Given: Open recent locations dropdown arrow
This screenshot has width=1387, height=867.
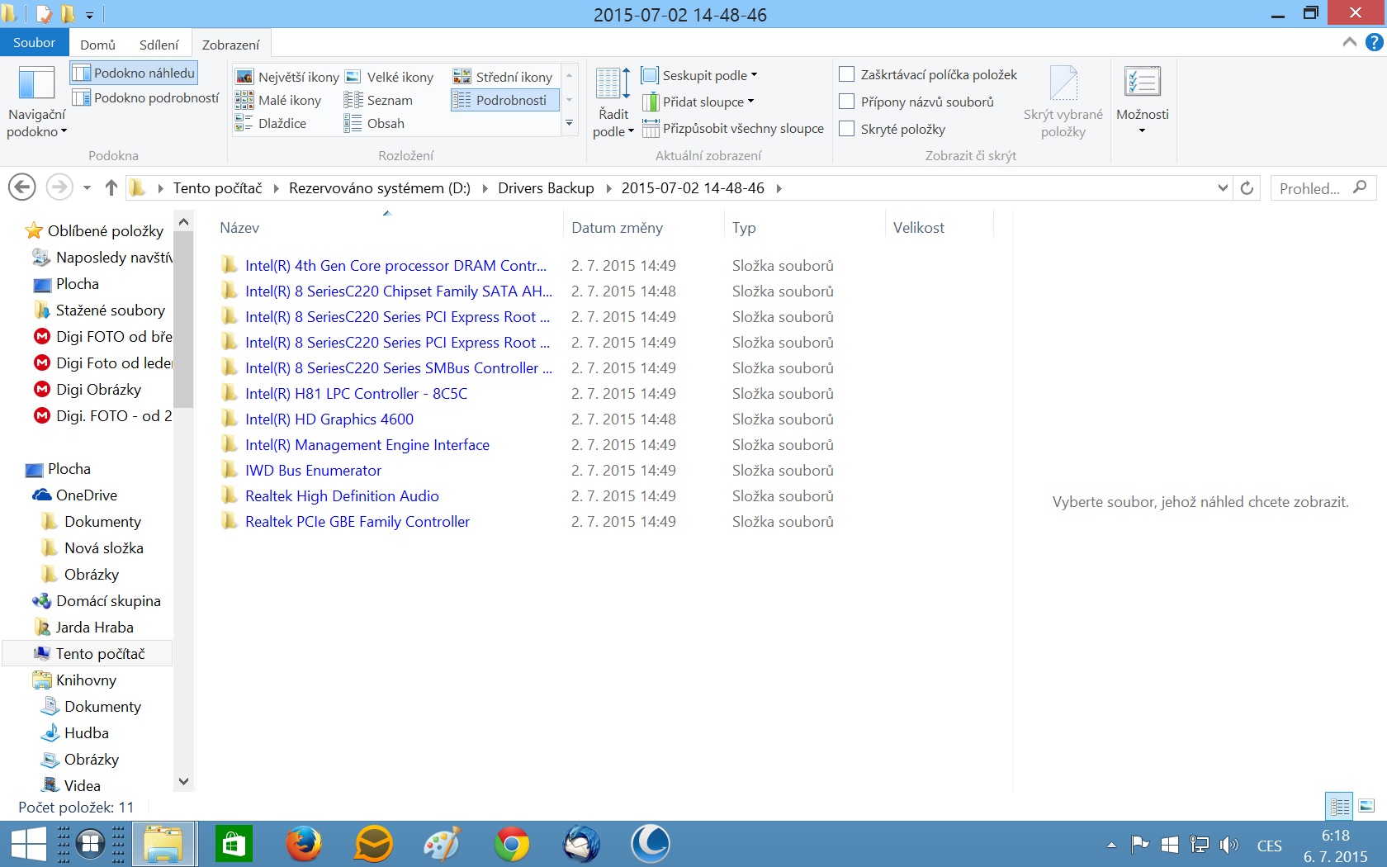Looking at the screenshot, I should (87, 188).
